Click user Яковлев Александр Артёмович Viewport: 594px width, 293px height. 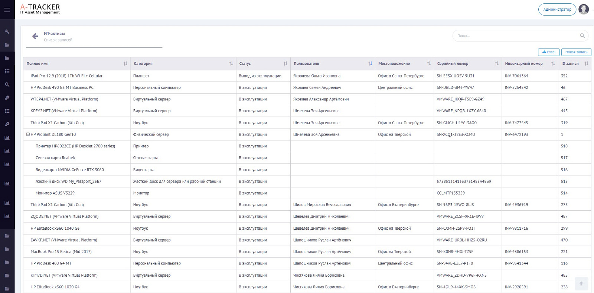(x=321, y=99)
